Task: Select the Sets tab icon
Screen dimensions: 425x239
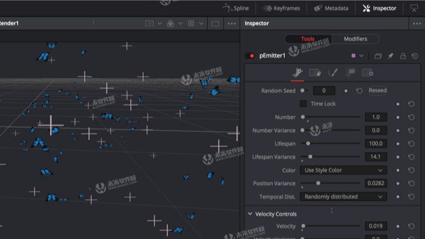Action: tap(315, 73)
